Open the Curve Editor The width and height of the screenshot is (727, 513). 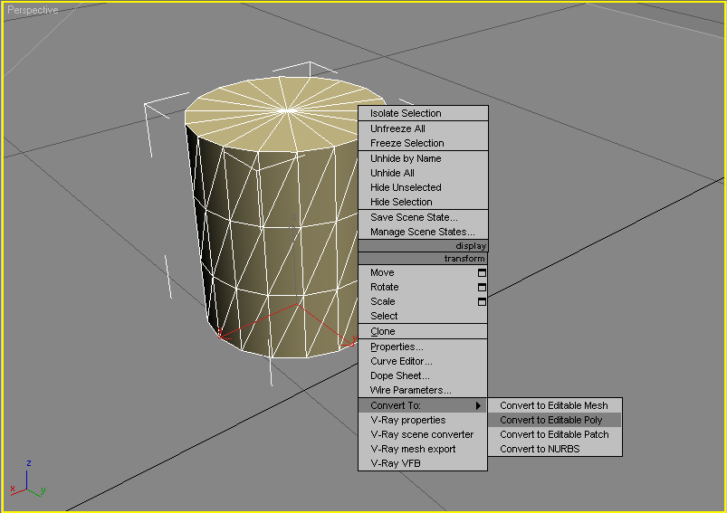423,362
